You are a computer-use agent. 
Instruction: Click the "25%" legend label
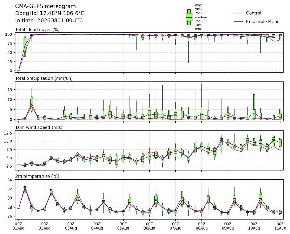(198, 21)
